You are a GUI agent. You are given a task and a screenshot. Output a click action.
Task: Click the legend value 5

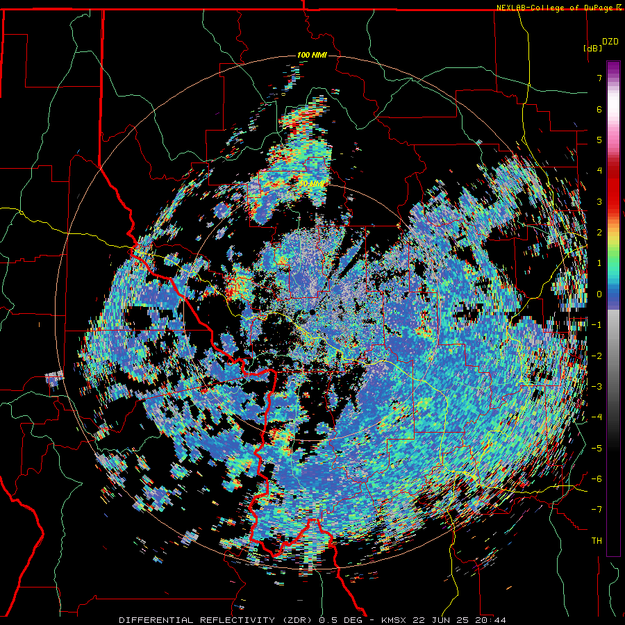pos(599,140)
